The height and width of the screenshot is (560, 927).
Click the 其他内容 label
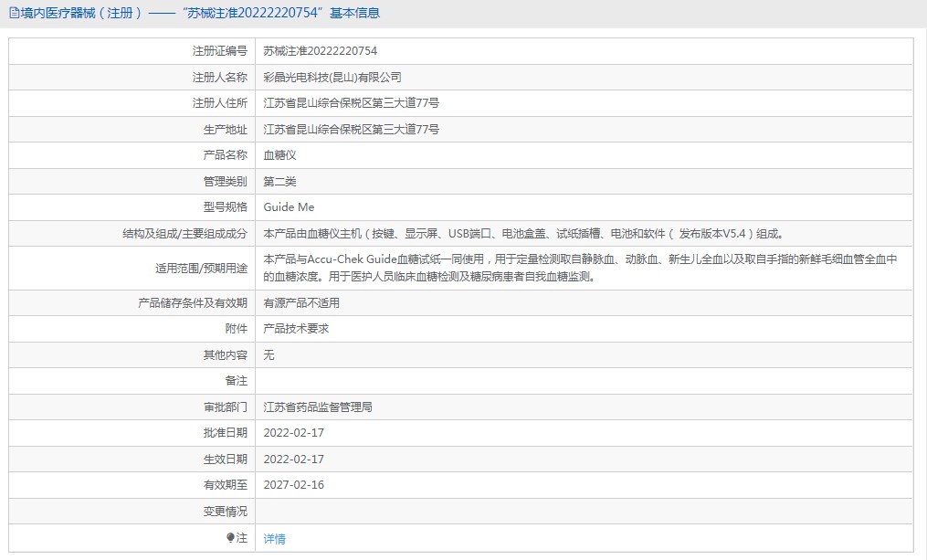tap(226, 354)
